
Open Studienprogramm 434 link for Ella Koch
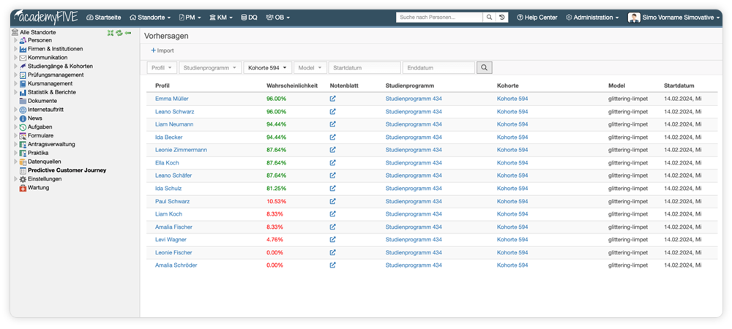coord(414,162)
